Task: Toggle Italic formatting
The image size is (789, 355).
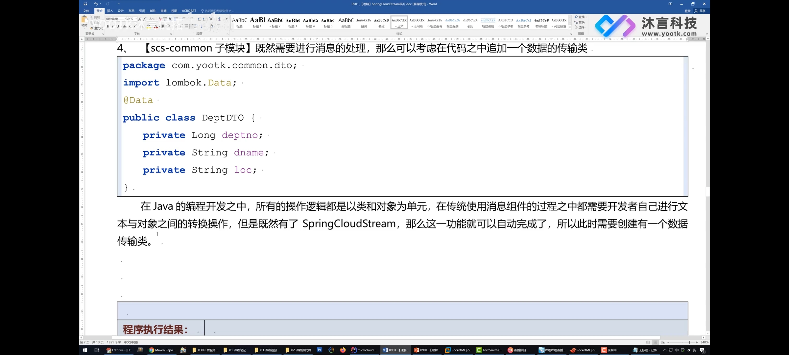Action: pyautogui.click(x=113, y=26)
